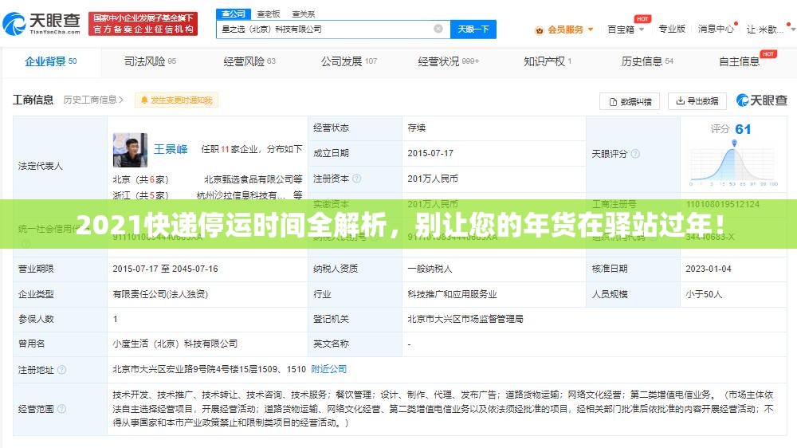Click the help icon next to 注册资本

(x=357, y=179)
